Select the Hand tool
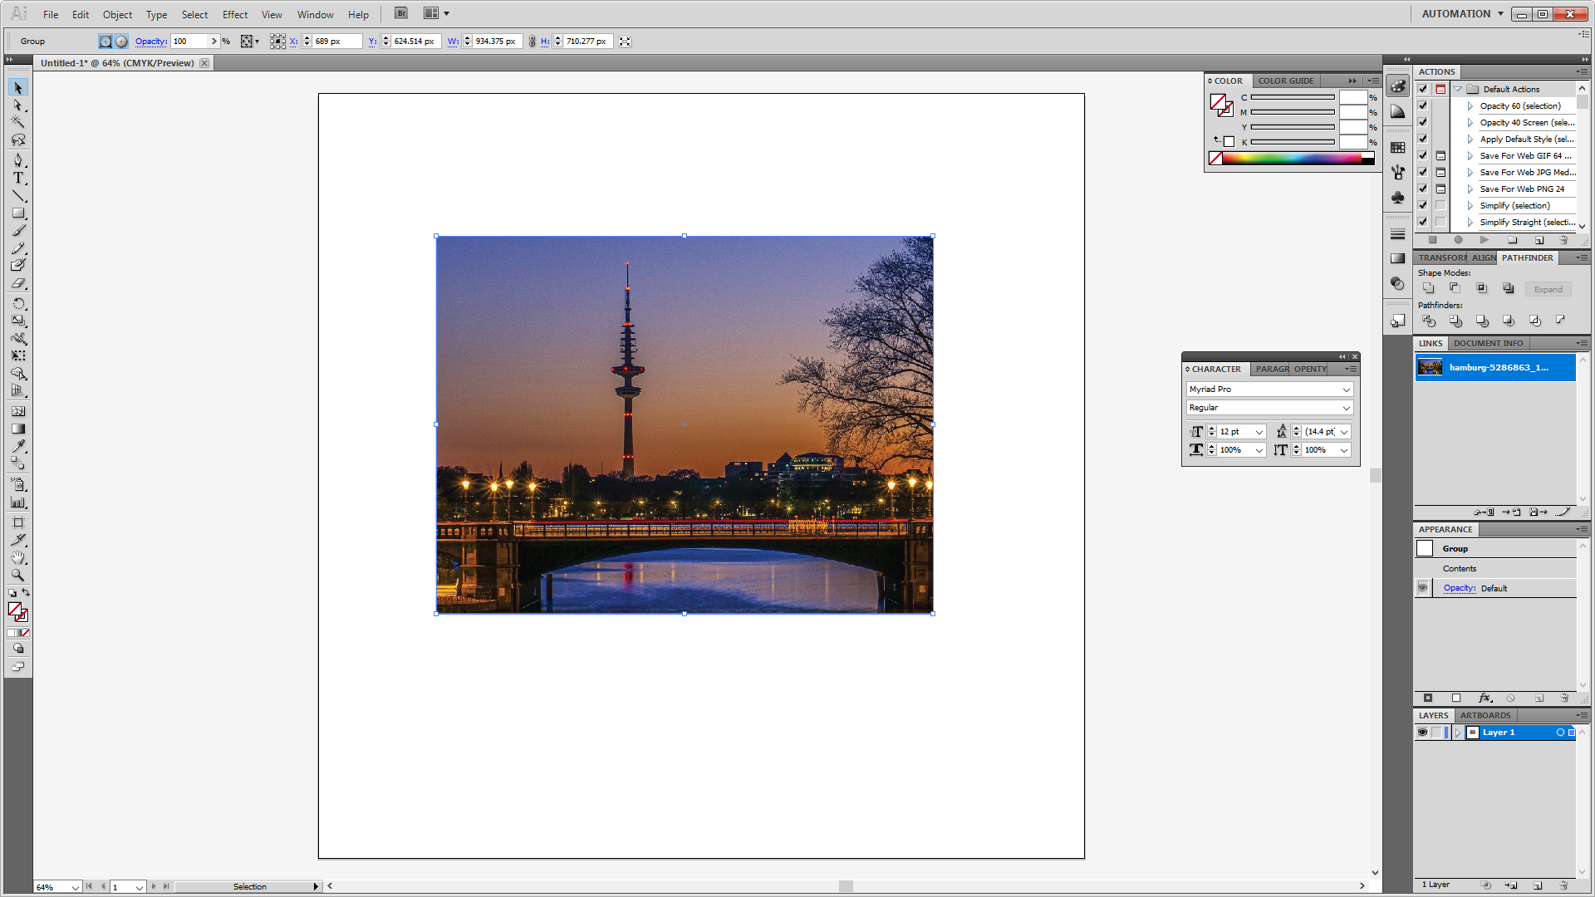 [18, 557]
